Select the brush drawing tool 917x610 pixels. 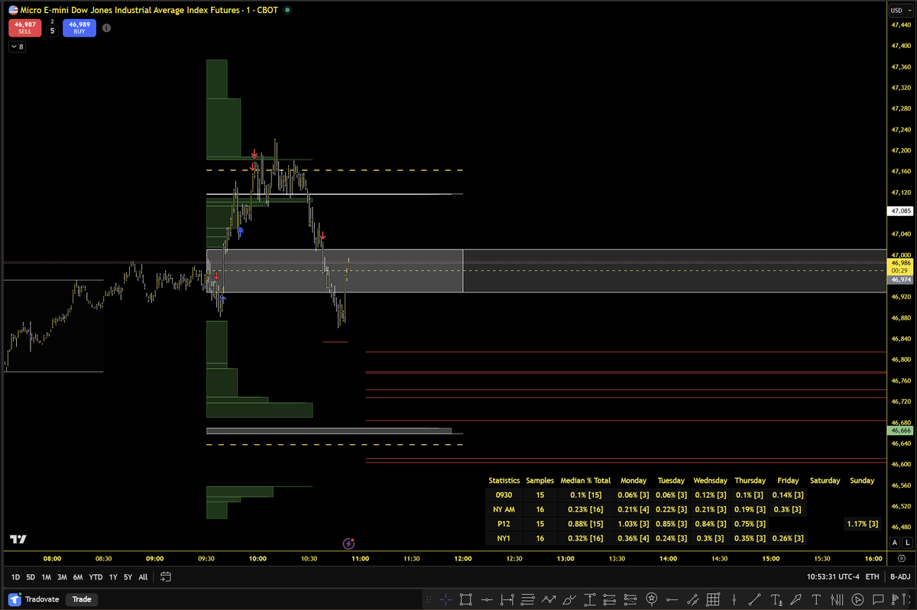(569, 599)
